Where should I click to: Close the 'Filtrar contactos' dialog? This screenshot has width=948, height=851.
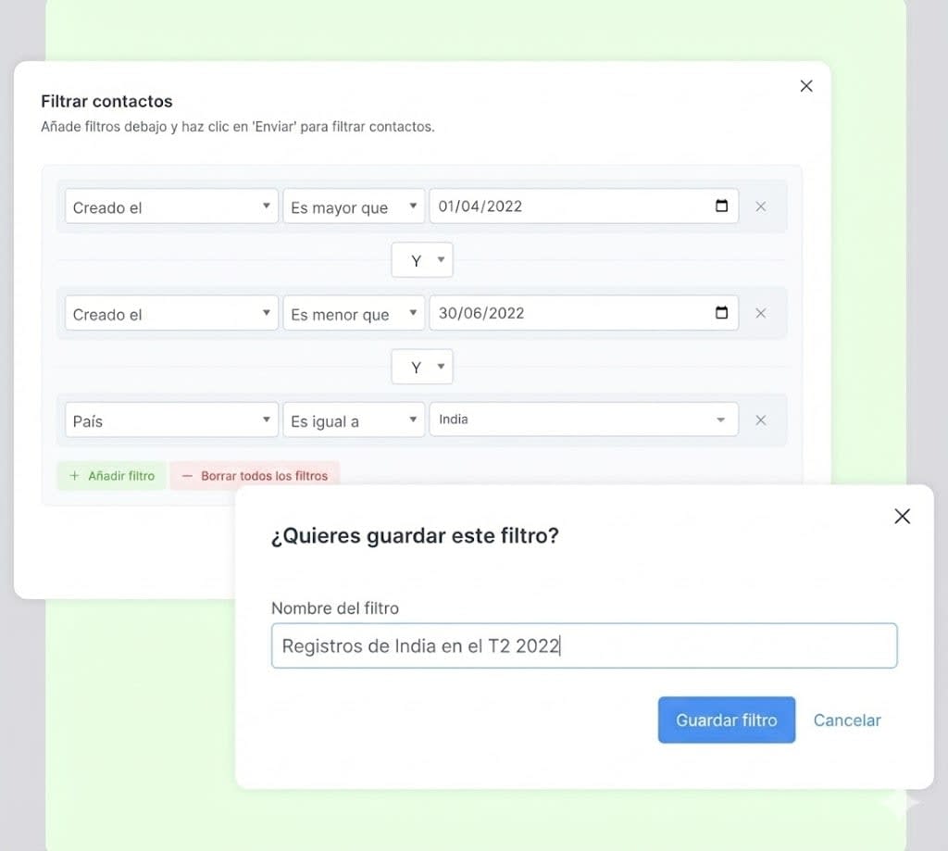(805, 85)
